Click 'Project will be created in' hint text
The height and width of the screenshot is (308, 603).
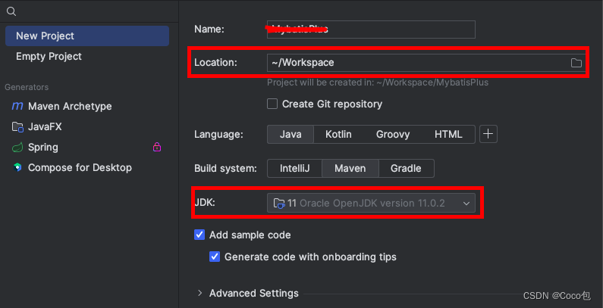click(x=378, y=82)
